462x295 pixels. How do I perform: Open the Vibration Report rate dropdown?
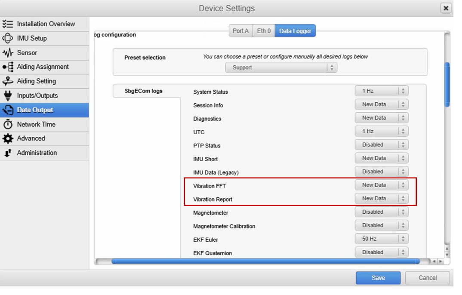coord(381,199)
